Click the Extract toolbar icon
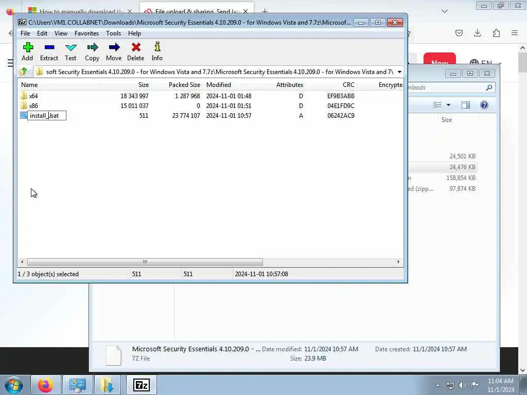This screenshot has width=527, height=395. pyautogui.click(x=49, y=51)
